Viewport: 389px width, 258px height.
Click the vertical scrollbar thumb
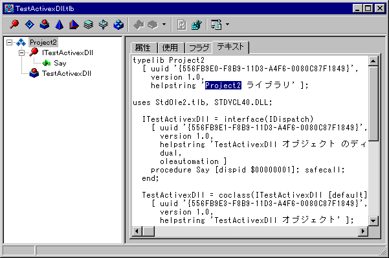pos(373,104)
